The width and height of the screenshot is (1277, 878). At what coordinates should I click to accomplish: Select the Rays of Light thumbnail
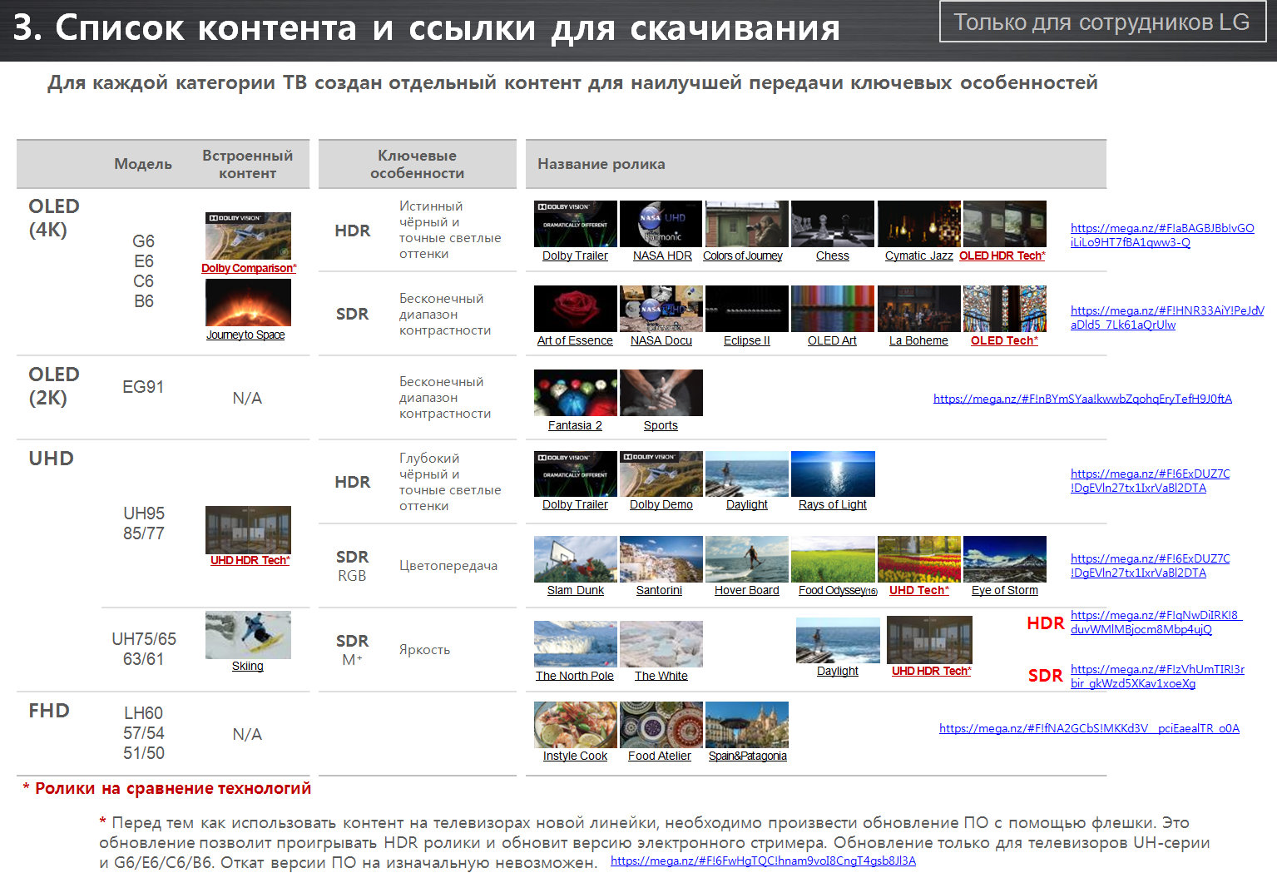coord(832,474)
